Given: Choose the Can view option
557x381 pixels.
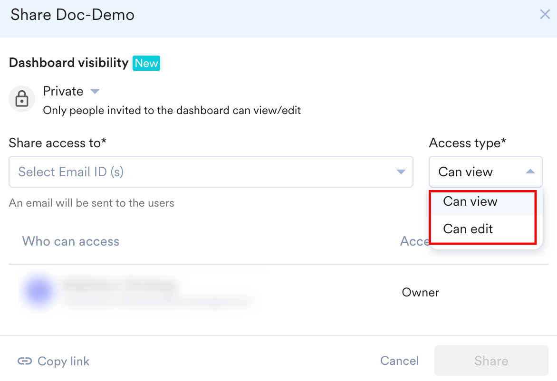Looking at the screenshot, I should click(470, 201).
